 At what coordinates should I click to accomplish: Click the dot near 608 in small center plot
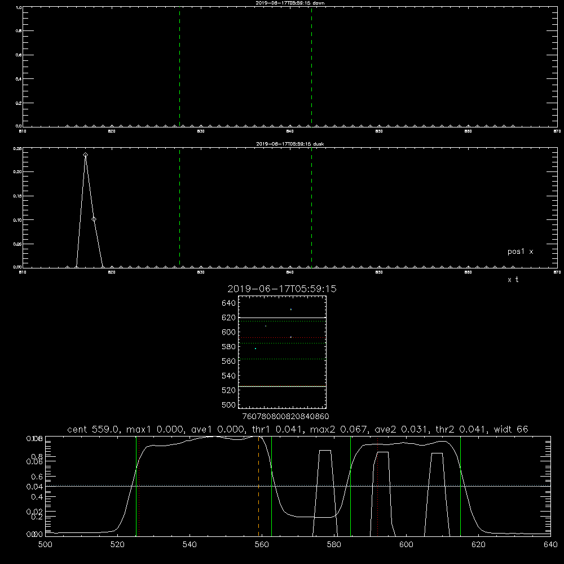(x=266, y=326)
